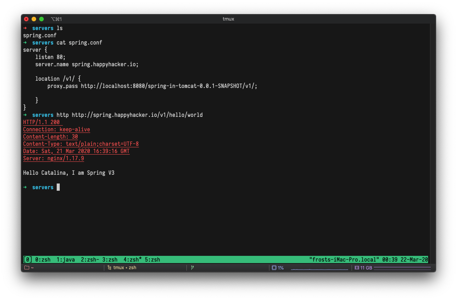457x300 pixels.
Task: Click the terminal cursor at the last prompt
Action: 58,187
